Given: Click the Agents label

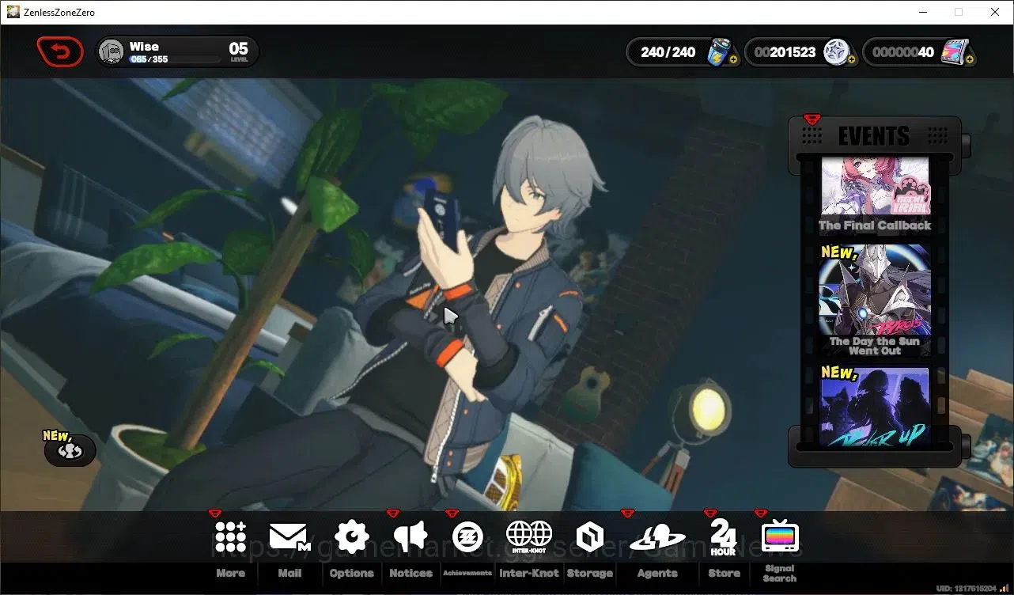Looking at the screenshot, I should click(x=657, y=574).
